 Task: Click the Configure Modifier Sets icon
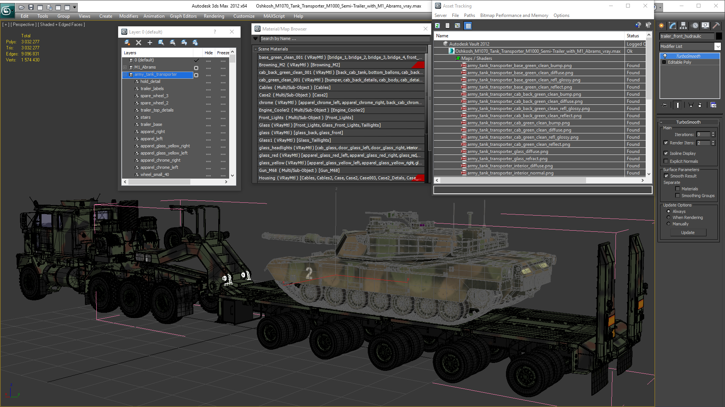coord(713,105)
